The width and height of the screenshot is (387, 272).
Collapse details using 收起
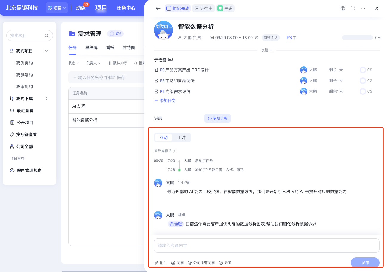click(x=266, y=50)
